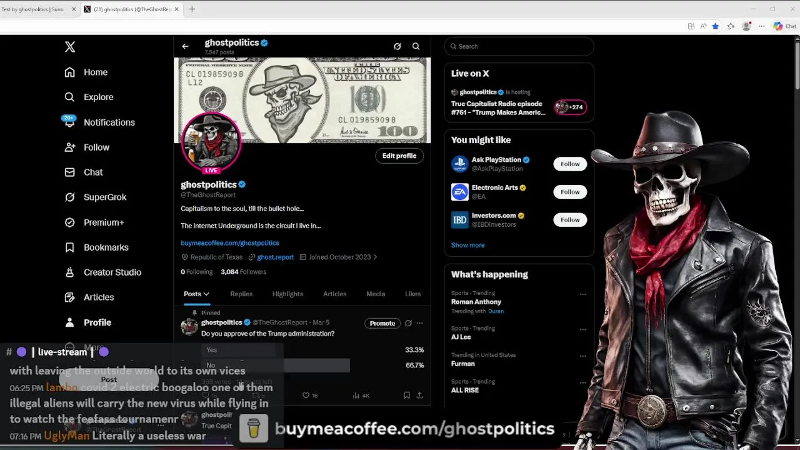
Task: Open ALL RISE trending topic
Action: click(x=465, y=390)
